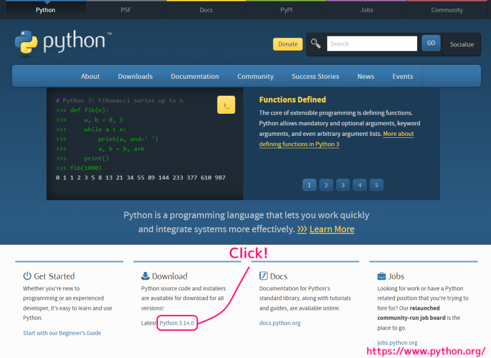Open the Downloads navigation menu
Viewport: 491px width, 358px height.
135,76
